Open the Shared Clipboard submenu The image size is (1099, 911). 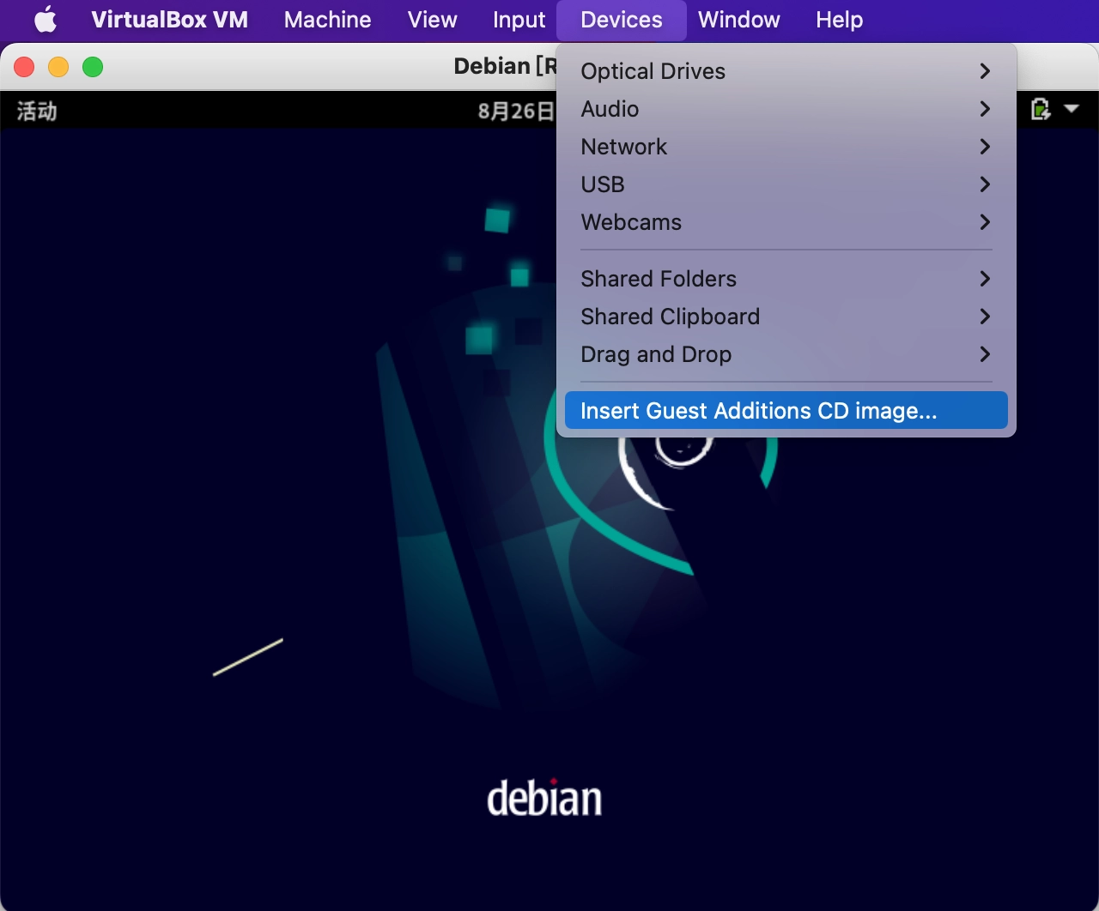click(786, 317)
